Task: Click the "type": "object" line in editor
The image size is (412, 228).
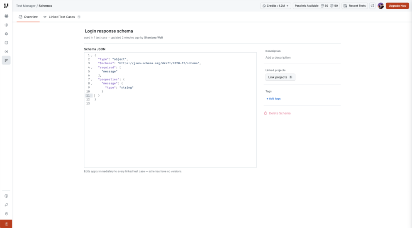Action: (113, 59)
